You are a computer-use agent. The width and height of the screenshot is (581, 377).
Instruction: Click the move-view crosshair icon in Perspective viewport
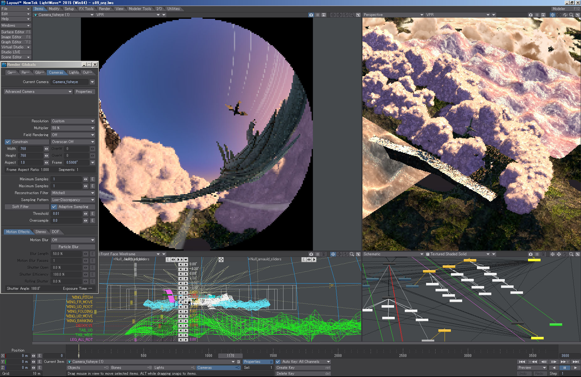click(552, 15)
